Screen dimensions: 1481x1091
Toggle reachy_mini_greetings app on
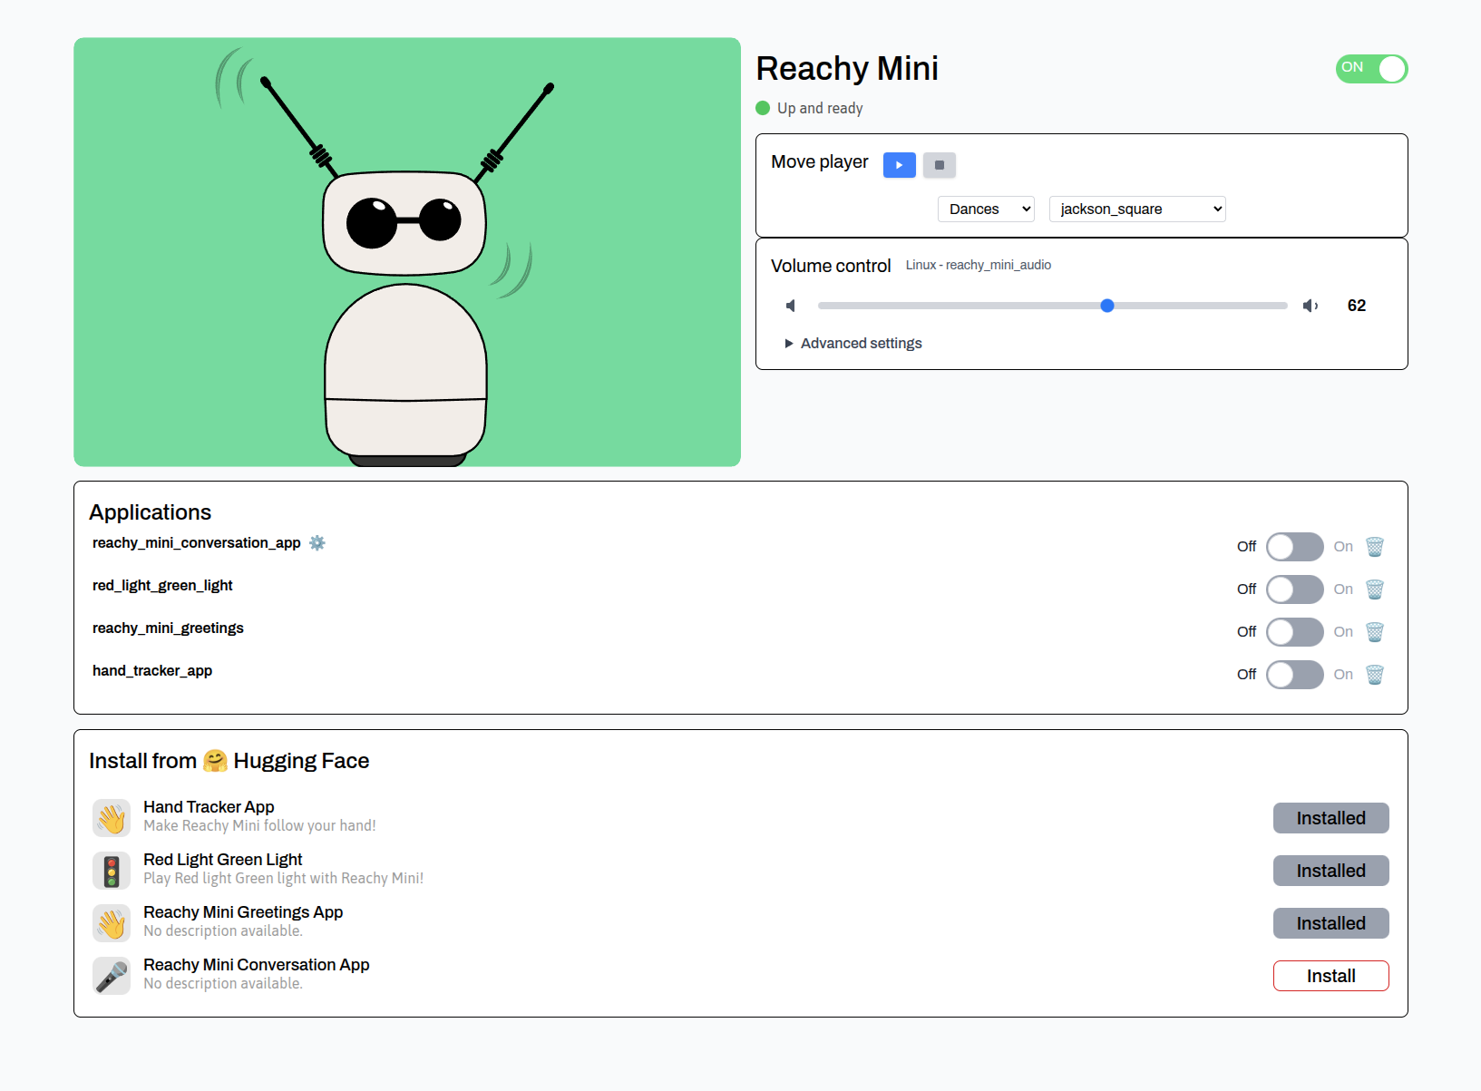click(1294, 631)
